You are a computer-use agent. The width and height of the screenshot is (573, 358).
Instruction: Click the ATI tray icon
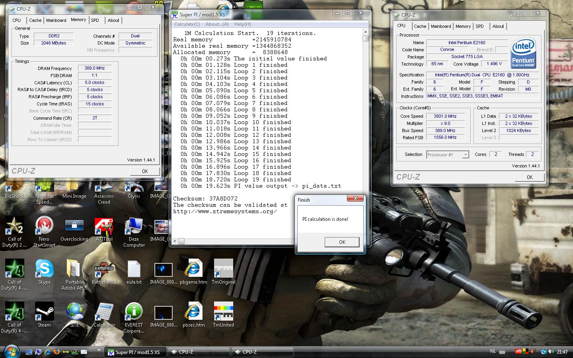click(x=518, y=352)
